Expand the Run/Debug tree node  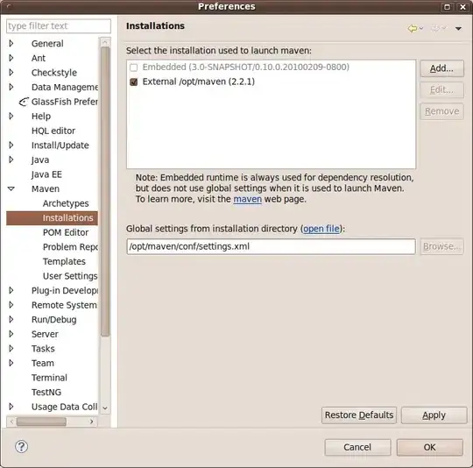click(11, 320)
